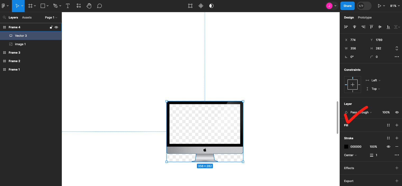The width and height of the screenshot is (402, 186).
Task: Toggle stroke 000000 visibility eye
Action: (x=388, y=147)
